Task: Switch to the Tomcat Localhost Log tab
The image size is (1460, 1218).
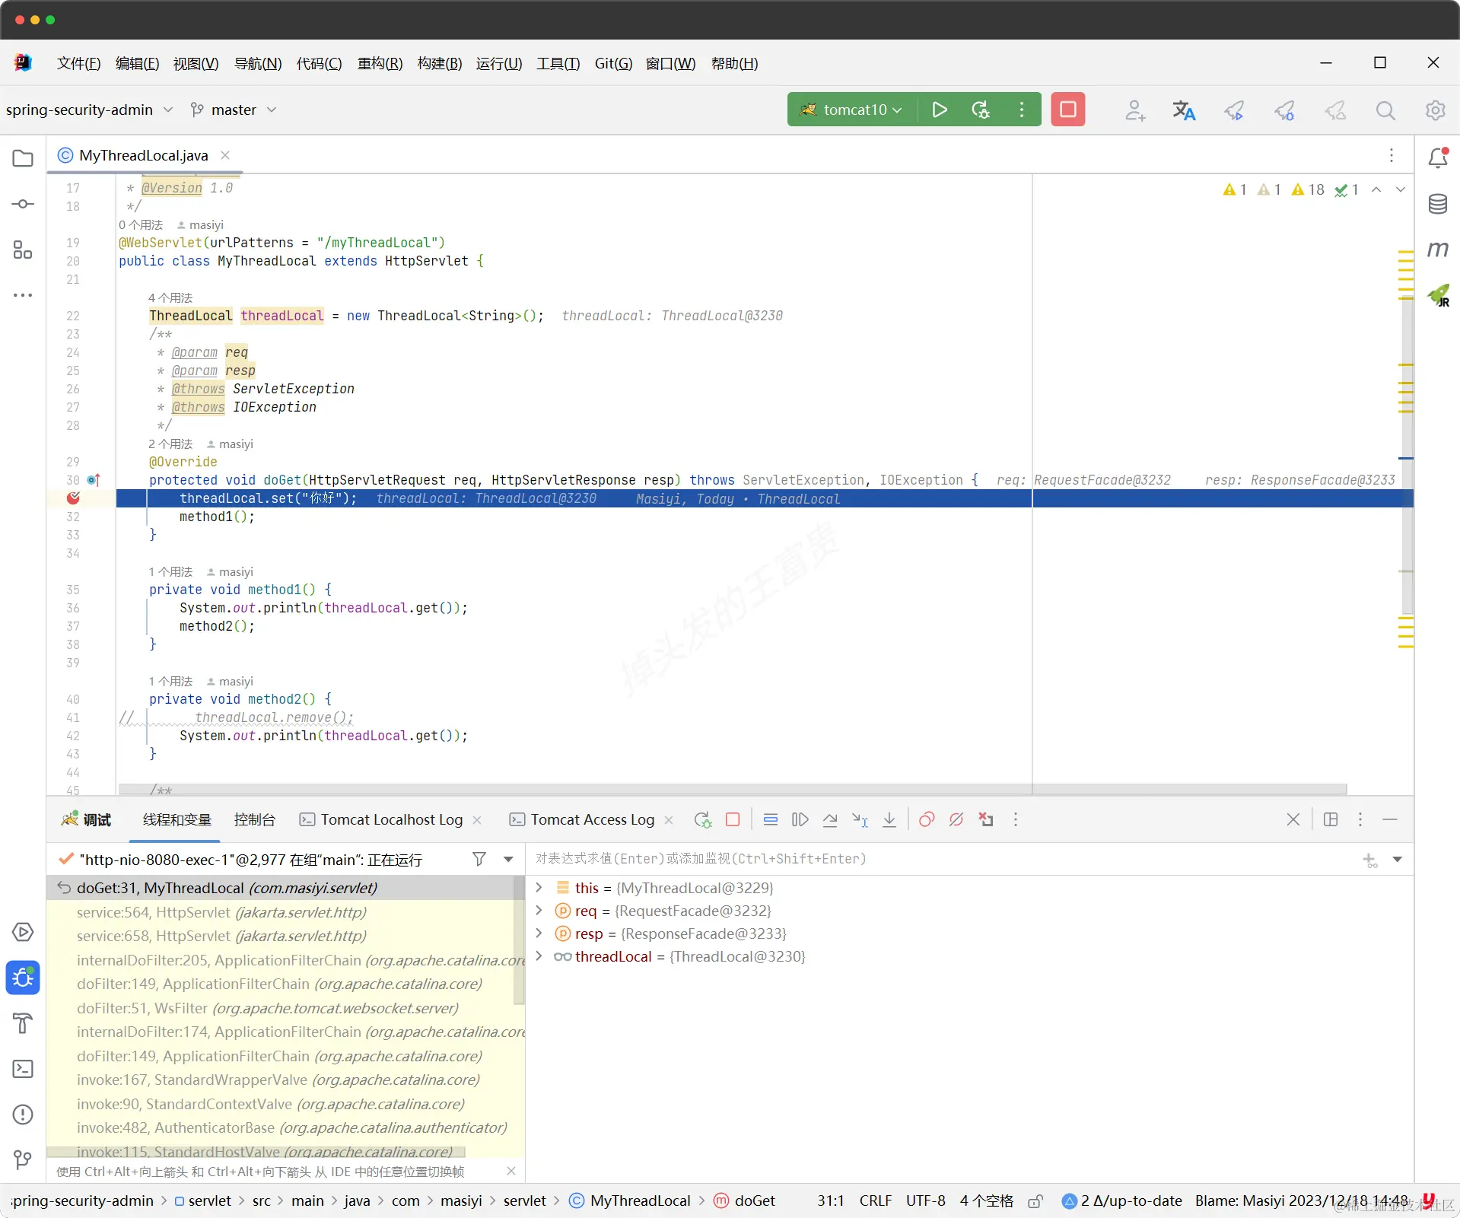Action: [x=391, y=819]
